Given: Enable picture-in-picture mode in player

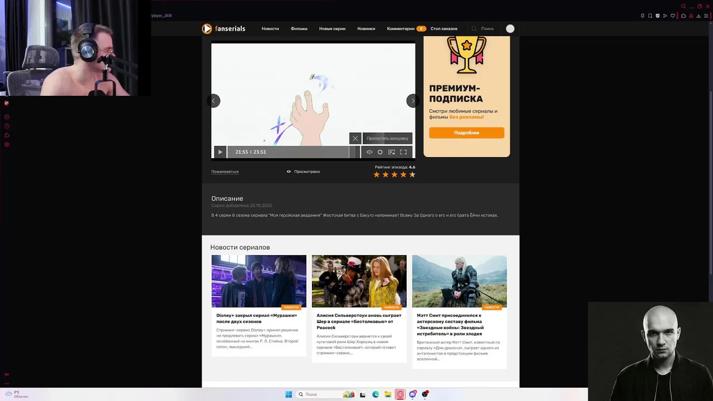Looking at the screenshot, I should tap(392, 152).
